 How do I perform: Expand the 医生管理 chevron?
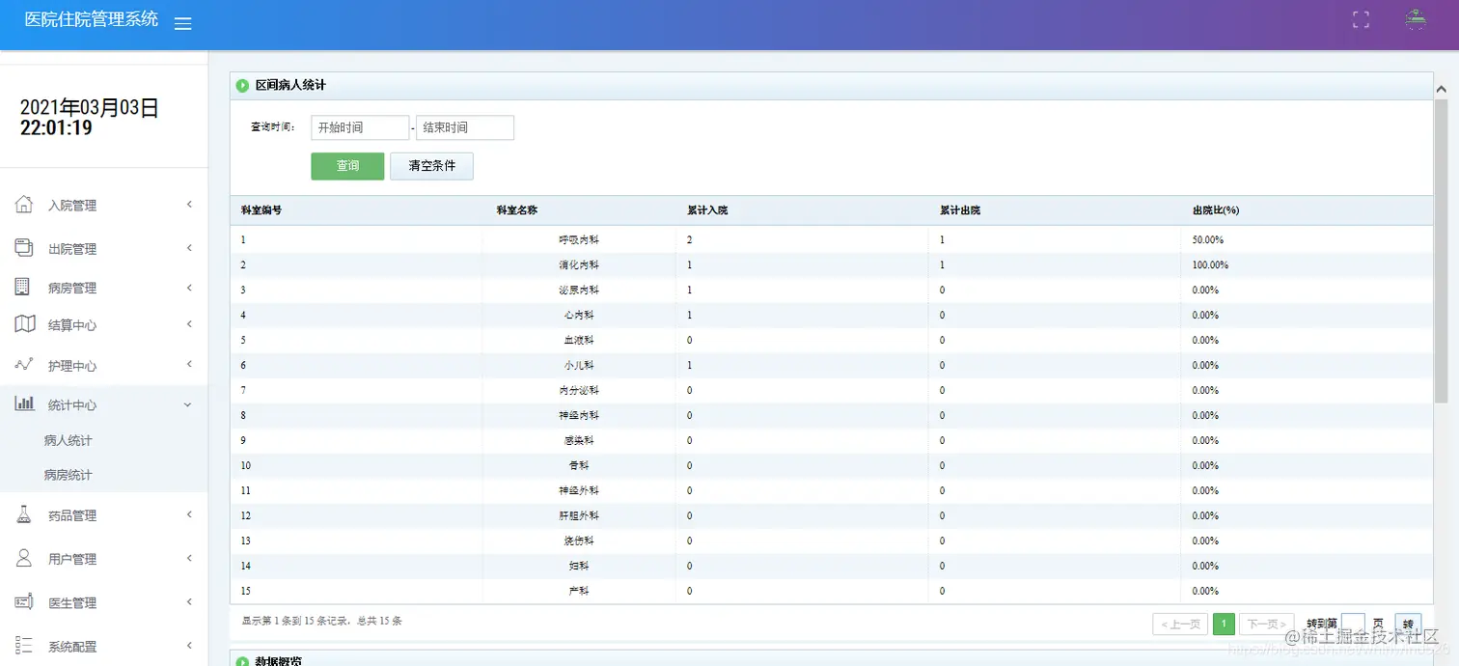click(189, 601)
